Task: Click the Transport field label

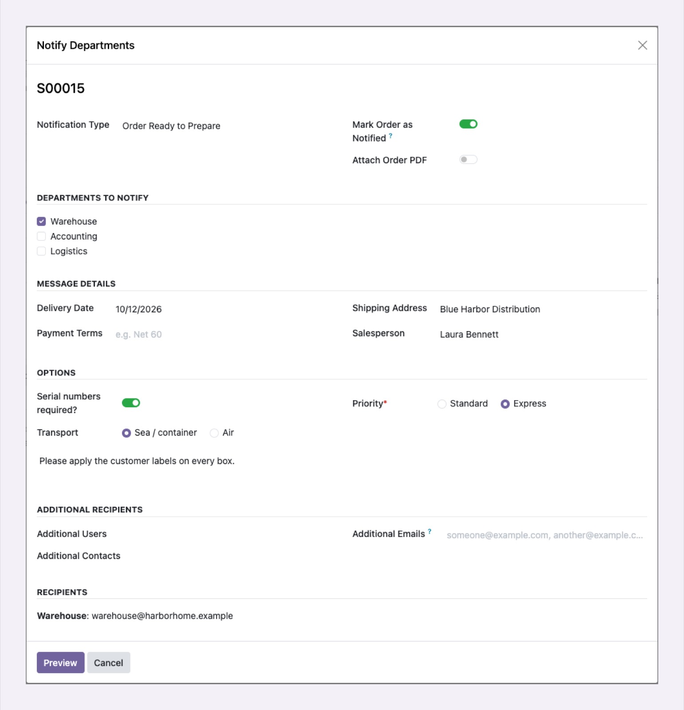Action: (58, 433)
